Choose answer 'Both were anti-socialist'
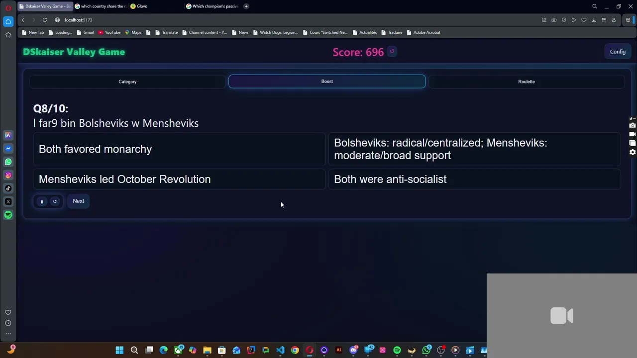Image resolution: width=637 pixels, height=358 pixels. click(475, 179)
